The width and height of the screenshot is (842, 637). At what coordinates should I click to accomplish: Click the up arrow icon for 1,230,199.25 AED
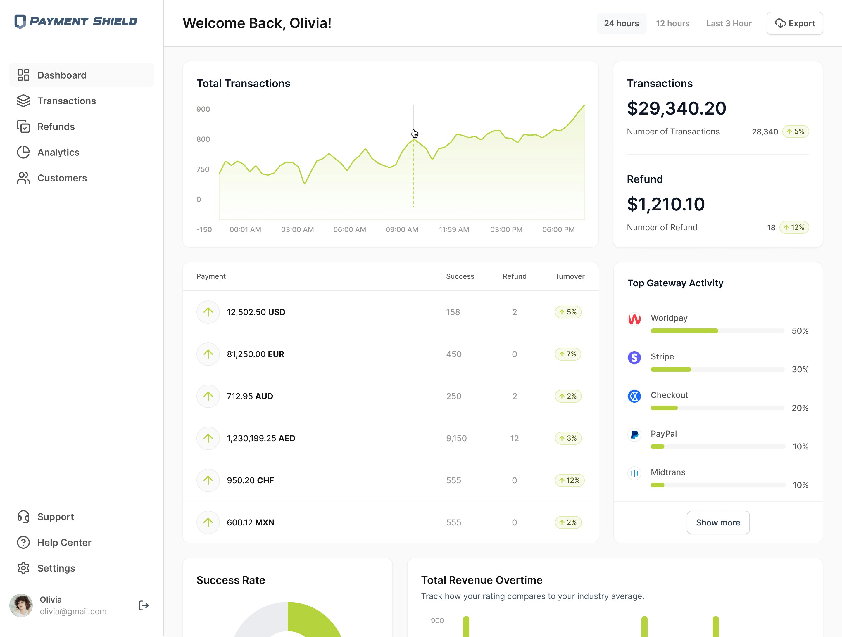click(208, 438)
